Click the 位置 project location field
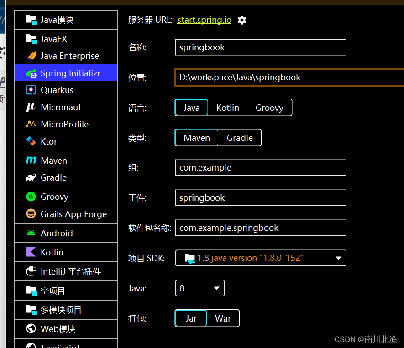Screen dimensions: 404x348 click(x=260, y=78)
